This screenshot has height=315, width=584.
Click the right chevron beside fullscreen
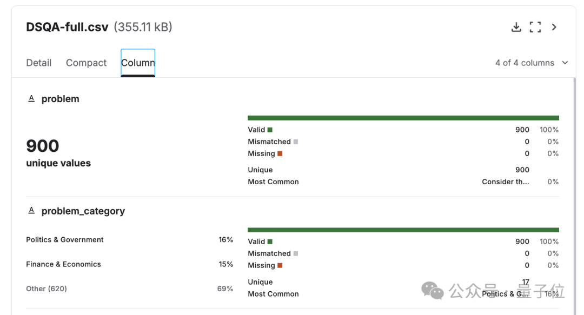[554, 27]
